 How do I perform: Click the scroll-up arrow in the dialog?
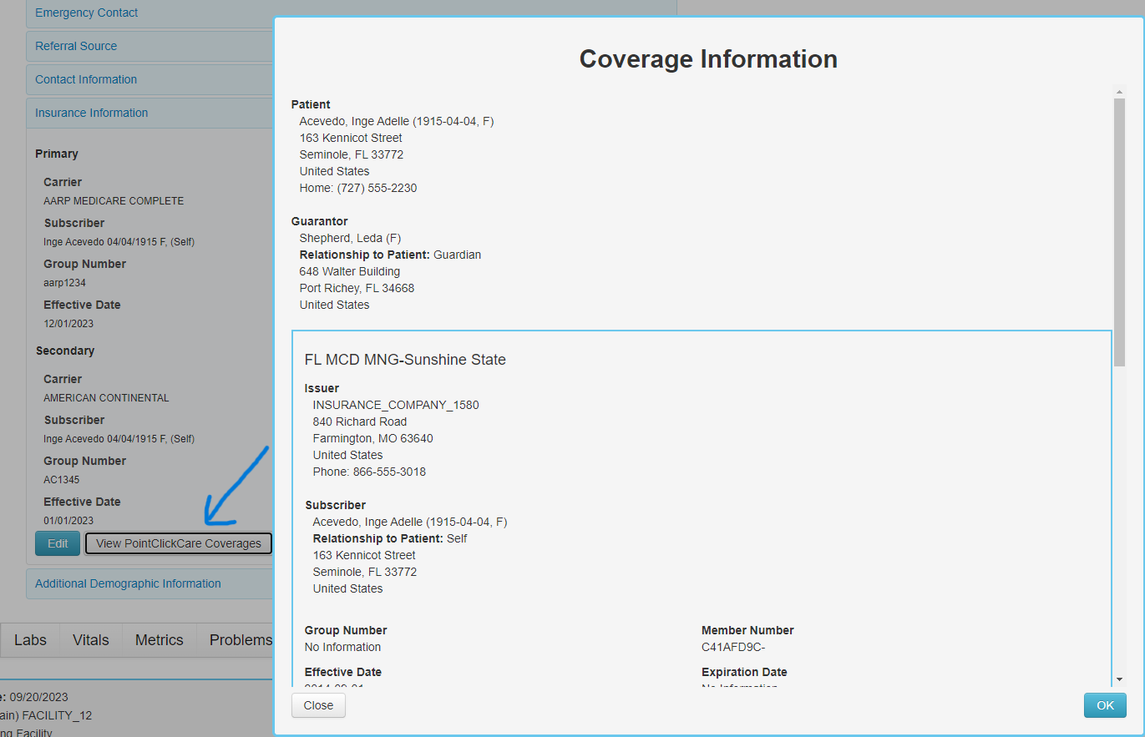coord(1118,92)
